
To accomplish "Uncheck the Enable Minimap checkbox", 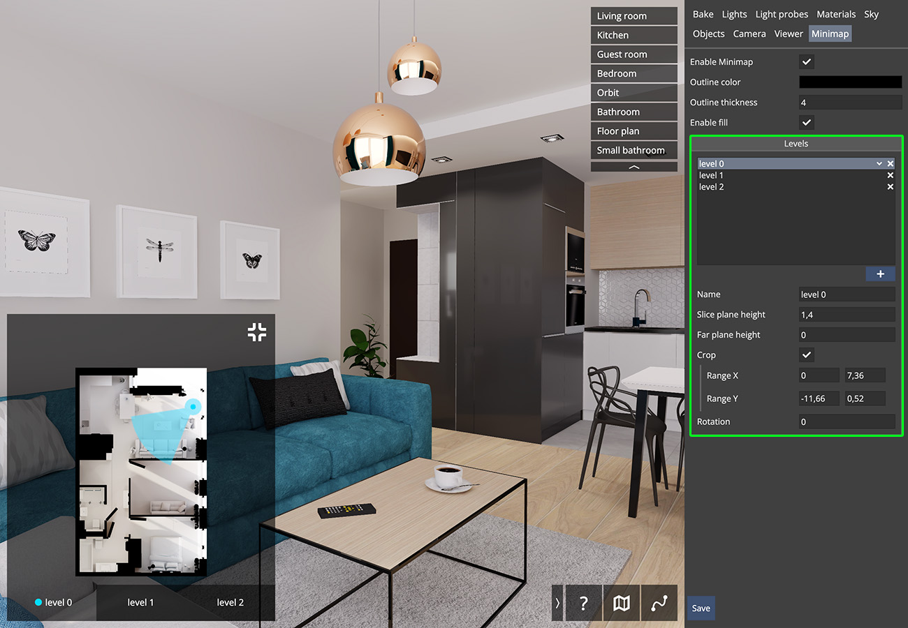I will pyautogui.click(x=807, y=62).
